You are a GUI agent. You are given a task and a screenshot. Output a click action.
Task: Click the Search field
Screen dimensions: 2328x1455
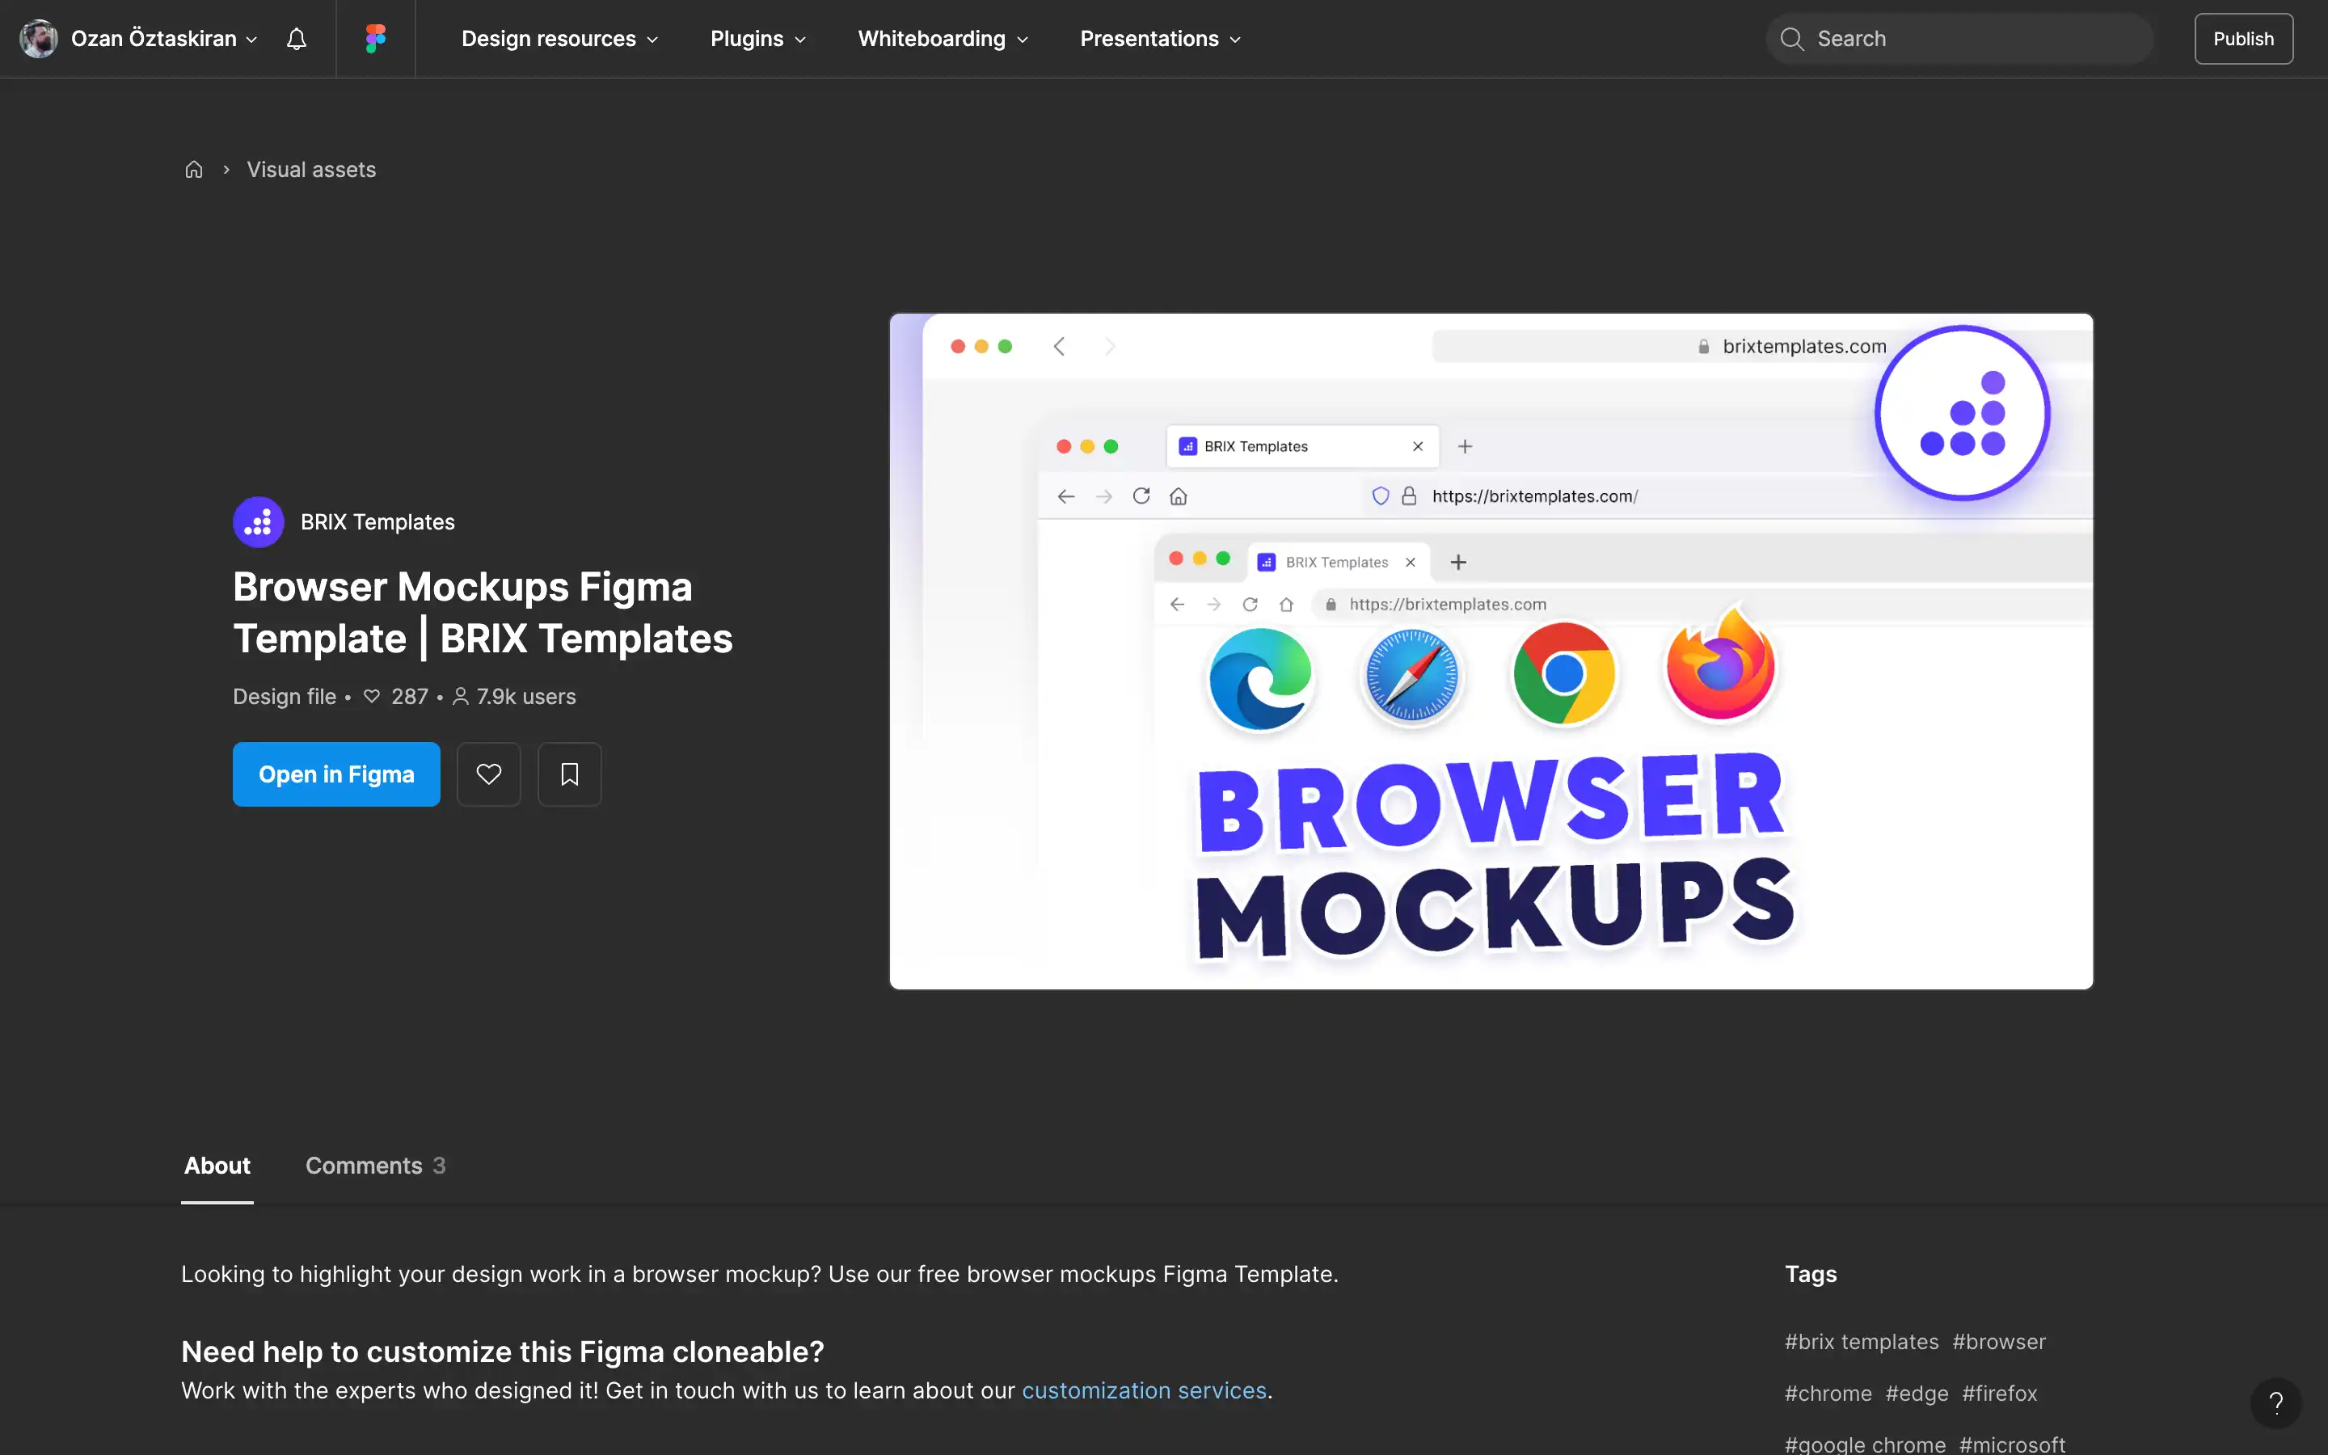pyautogui.click(x=1959, y=39)
